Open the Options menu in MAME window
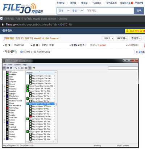Viewport: 145px width, 150px height. (17, 64)
